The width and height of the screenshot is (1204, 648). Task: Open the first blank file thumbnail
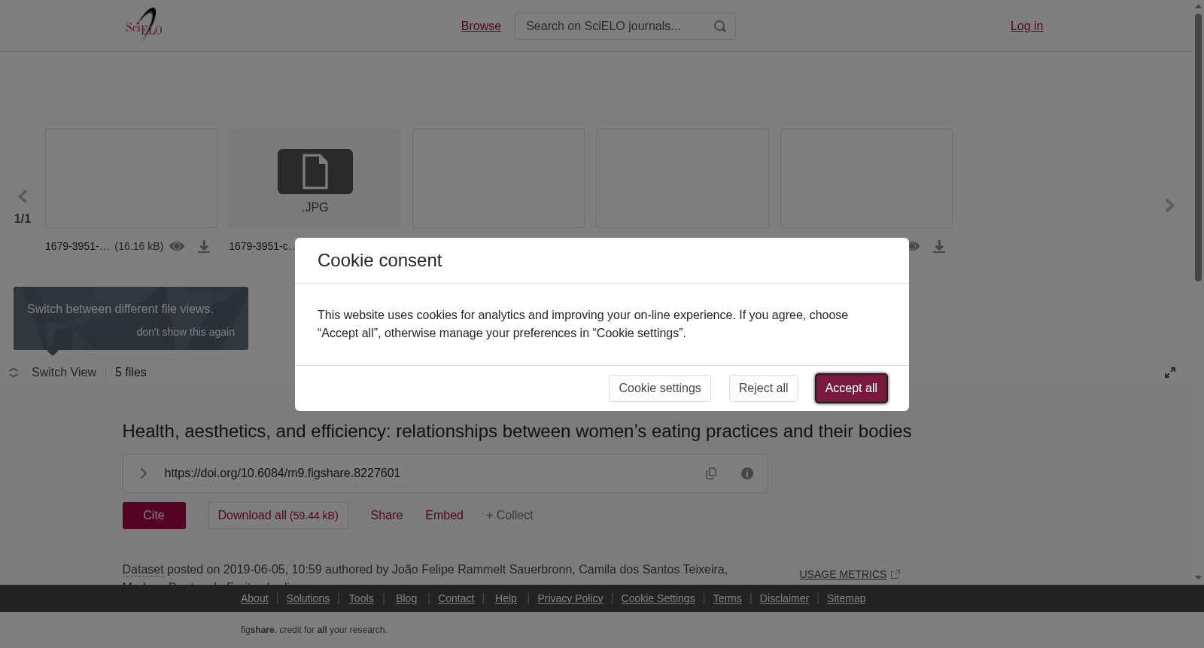(131, 178)
